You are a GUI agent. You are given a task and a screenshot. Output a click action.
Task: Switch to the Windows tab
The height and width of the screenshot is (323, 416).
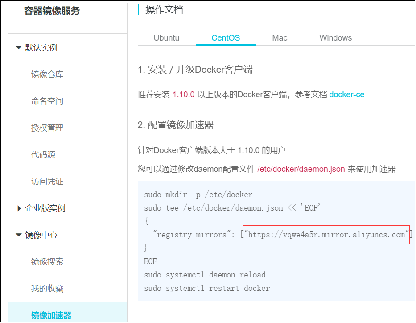pyautogui.click(x=335, y=38)
